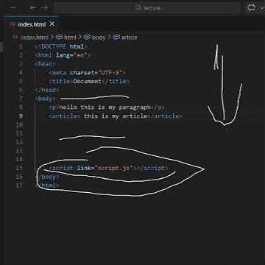Image resolution: width=265 pixels, height=265 pixels.
Task: Expand the chevron after html breadcrumb
Action: pyautogui.click(x=80, y=38)
